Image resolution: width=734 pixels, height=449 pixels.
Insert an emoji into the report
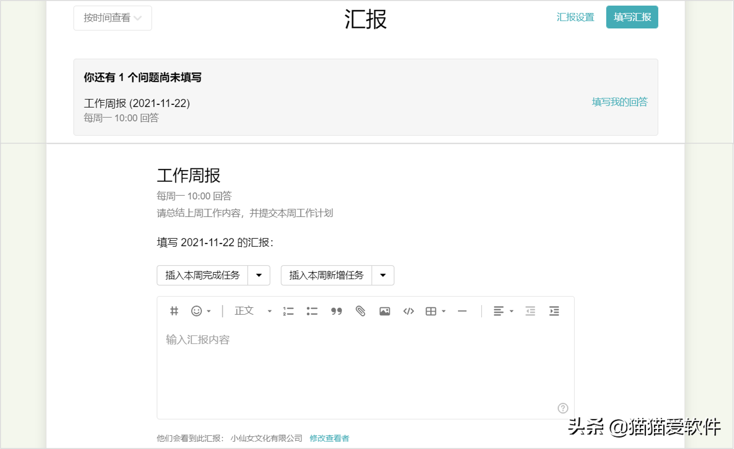196,311
